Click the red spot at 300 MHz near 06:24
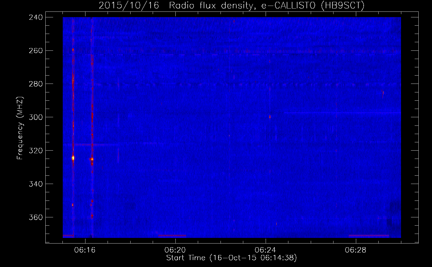This screenshot has width=432, height=267. 270,117
